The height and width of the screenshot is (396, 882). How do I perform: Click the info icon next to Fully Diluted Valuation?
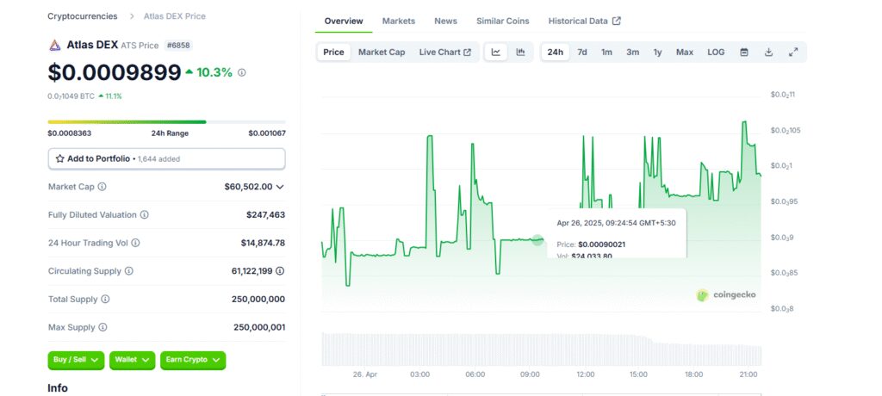point(144,215)
